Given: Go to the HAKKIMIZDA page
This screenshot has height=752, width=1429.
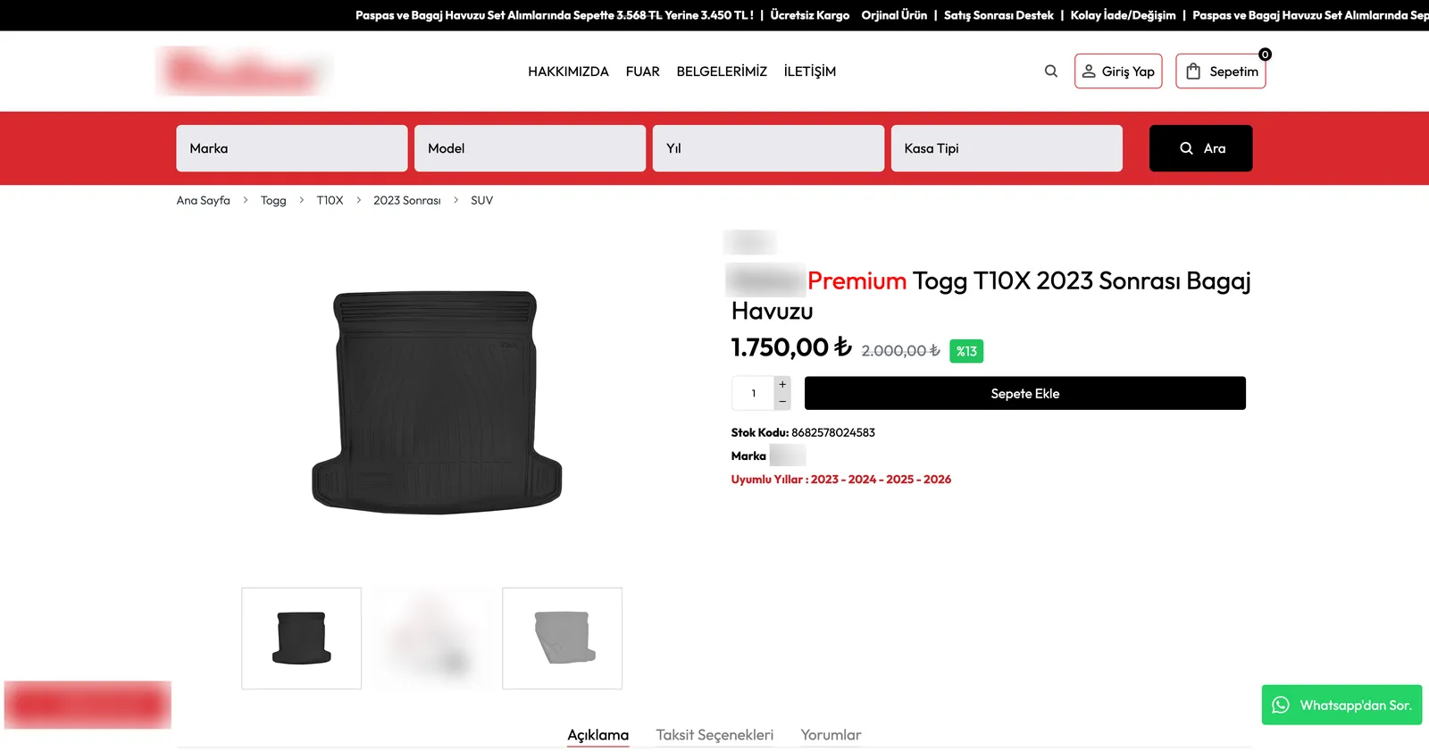Looking at the screenshot, I should point(568,71).
